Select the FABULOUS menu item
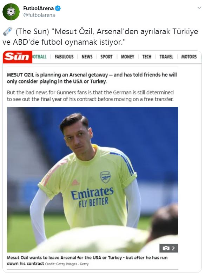This screenshot has width=205, height=275. click(x=64, y=57)
